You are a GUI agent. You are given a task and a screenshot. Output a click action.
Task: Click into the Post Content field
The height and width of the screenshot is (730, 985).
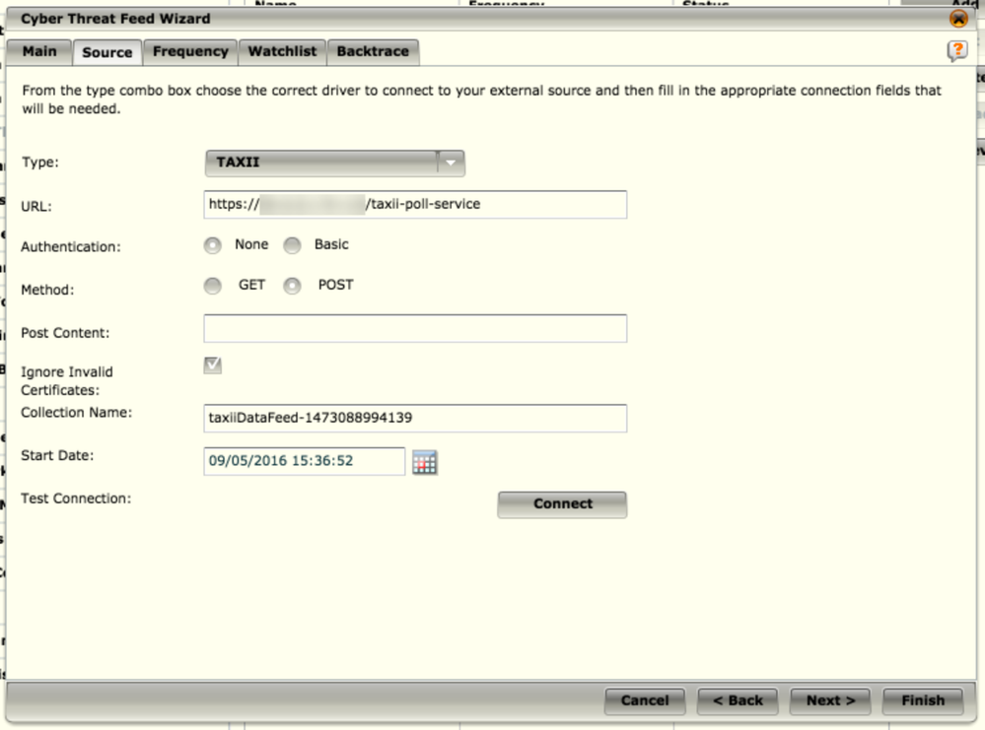pos(415,328)
